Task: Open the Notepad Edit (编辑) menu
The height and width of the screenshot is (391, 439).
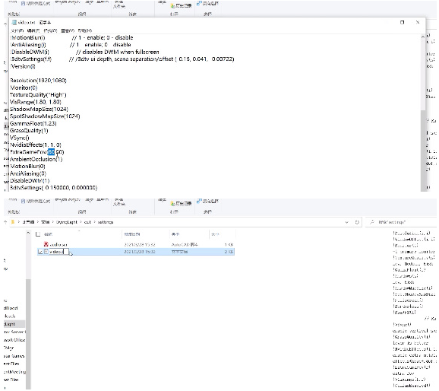Action: click(33, 30)
